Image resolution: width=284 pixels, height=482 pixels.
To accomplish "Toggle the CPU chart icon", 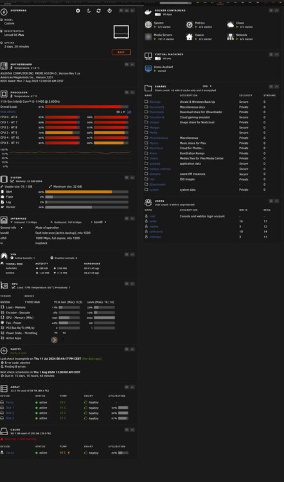I will [129, 112].
